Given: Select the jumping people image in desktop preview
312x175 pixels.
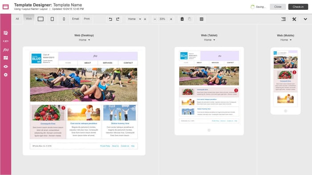Looking at the screenshot, I should point(119,113).
